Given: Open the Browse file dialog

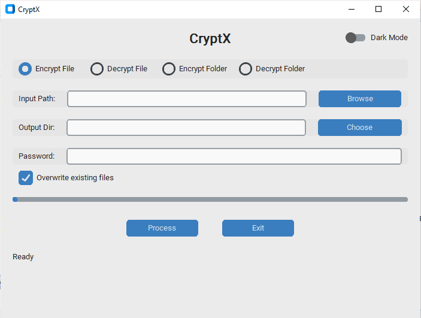Looking at the screenshot, I should (x=360, y=99).
